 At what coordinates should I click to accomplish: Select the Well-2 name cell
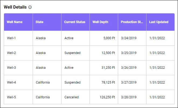click(x=11, y=53)
